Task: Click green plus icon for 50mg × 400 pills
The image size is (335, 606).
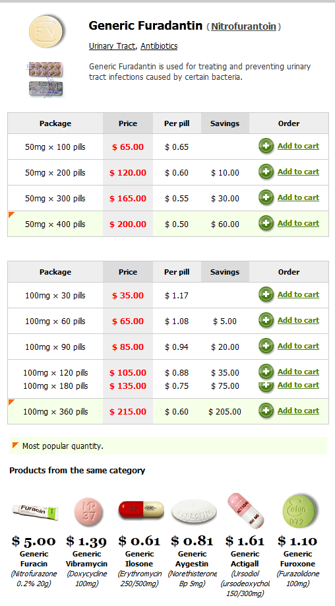Action: (266, 223)
